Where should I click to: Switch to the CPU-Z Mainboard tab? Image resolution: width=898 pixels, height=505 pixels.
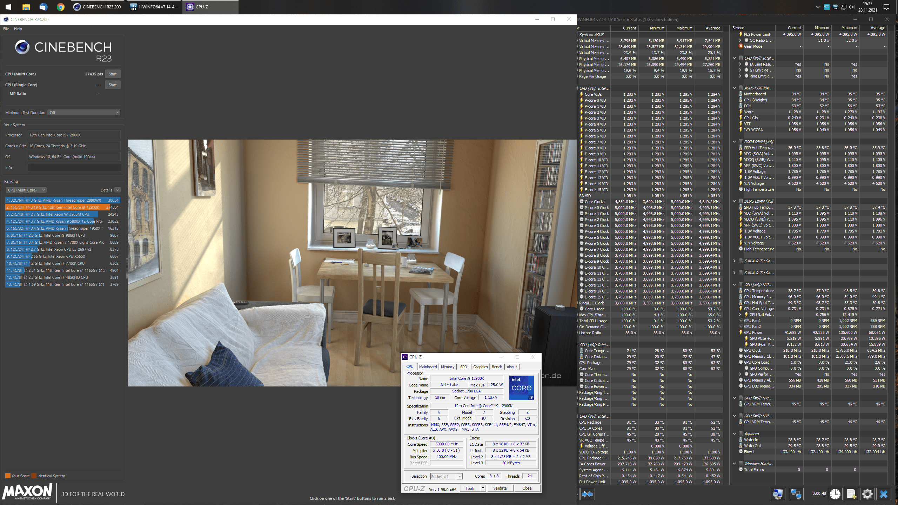click(428, 367)
